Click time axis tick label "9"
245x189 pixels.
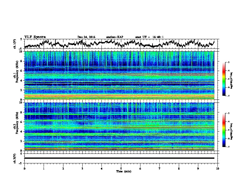click(x=198, y=169)
